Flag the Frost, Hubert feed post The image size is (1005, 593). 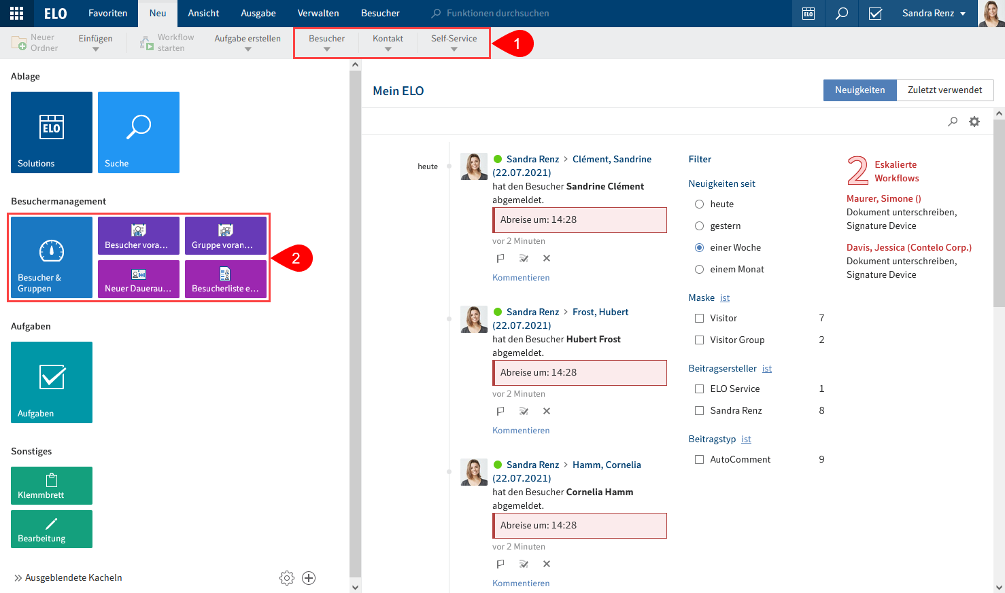(x=500, y=411)
